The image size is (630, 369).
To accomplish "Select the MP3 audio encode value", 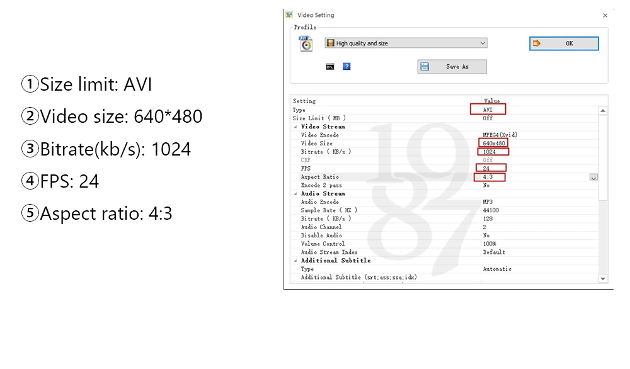I will (488, 202).
